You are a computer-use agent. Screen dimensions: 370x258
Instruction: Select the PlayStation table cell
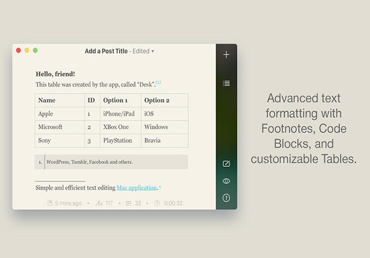pos(120,141)
